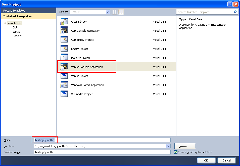Select the CLR Empty Project name
This screenshot has width=240, height=166.
tap(82, 40)
